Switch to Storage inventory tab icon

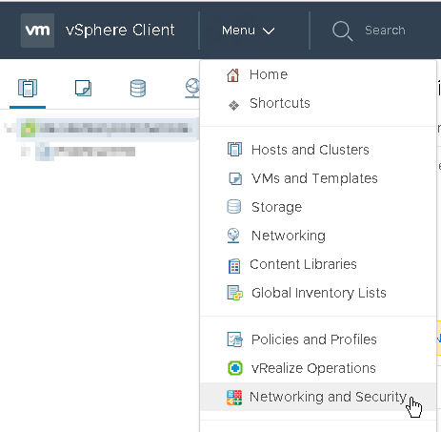coord(138,88)
